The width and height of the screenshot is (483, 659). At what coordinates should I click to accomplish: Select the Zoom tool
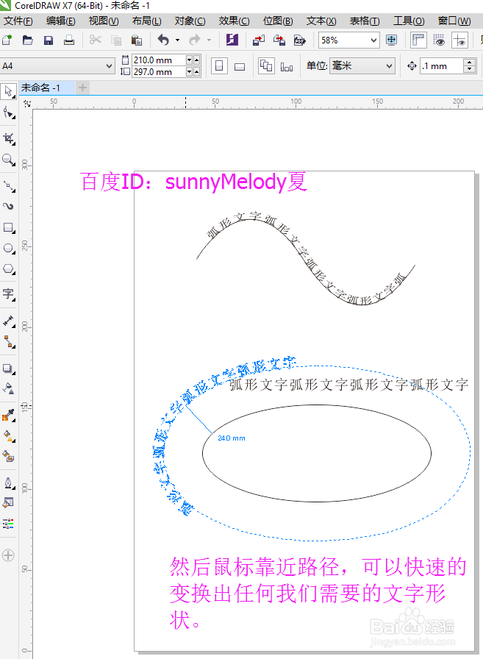coord(8,160)
